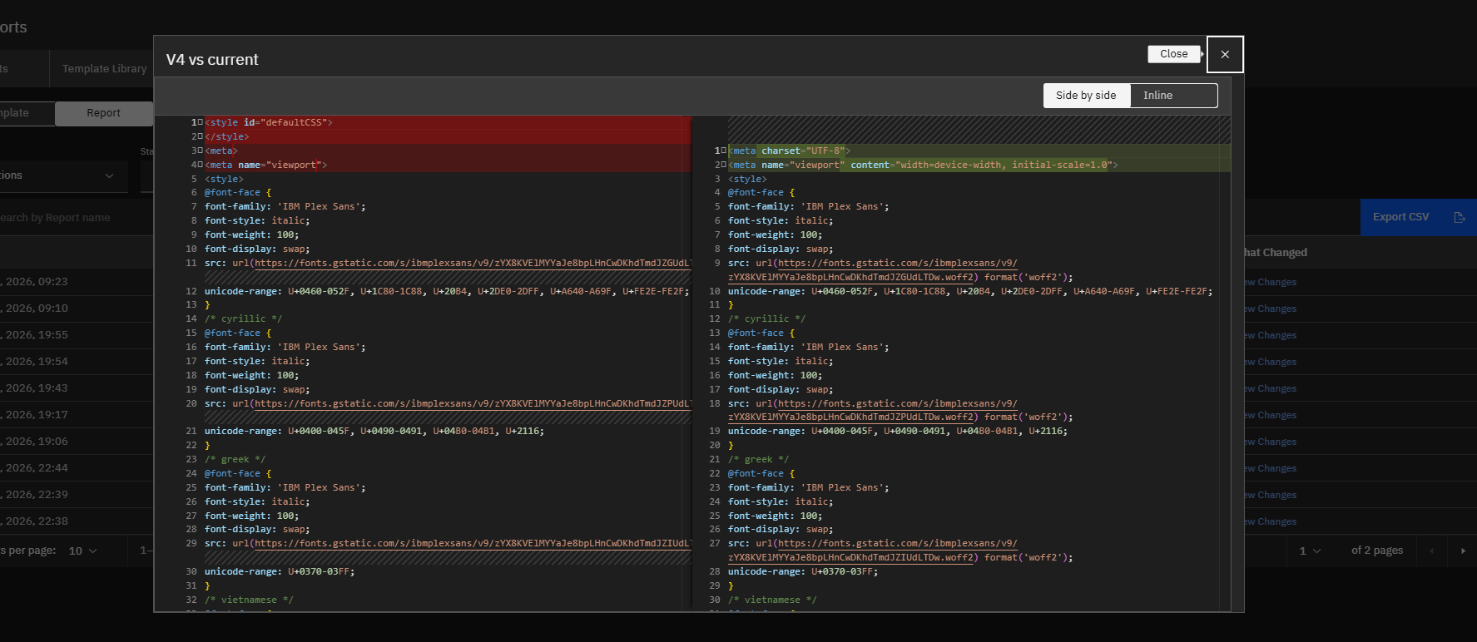
Task: Select the Side by side diff view
Action: click(1086, 96)
